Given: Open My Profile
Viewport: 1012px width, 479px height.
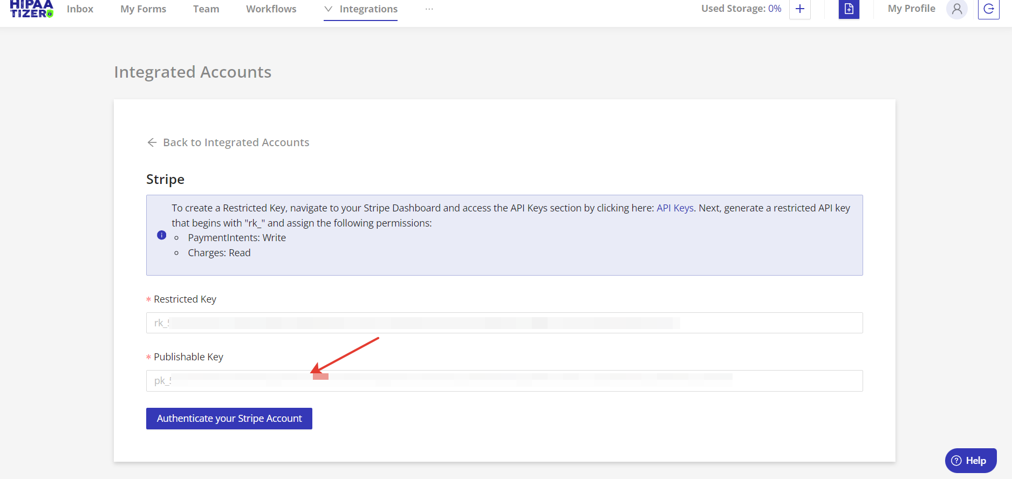Looking at the screenshot, I should click(911, 9).
